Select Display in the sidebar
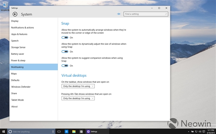This screenshot has width=216, height=134. pos(33,21)
